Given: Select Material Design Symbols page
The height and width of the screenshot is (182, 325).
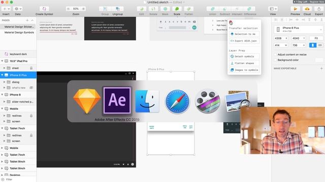Looking at the screenshot, I should (18, 32).
